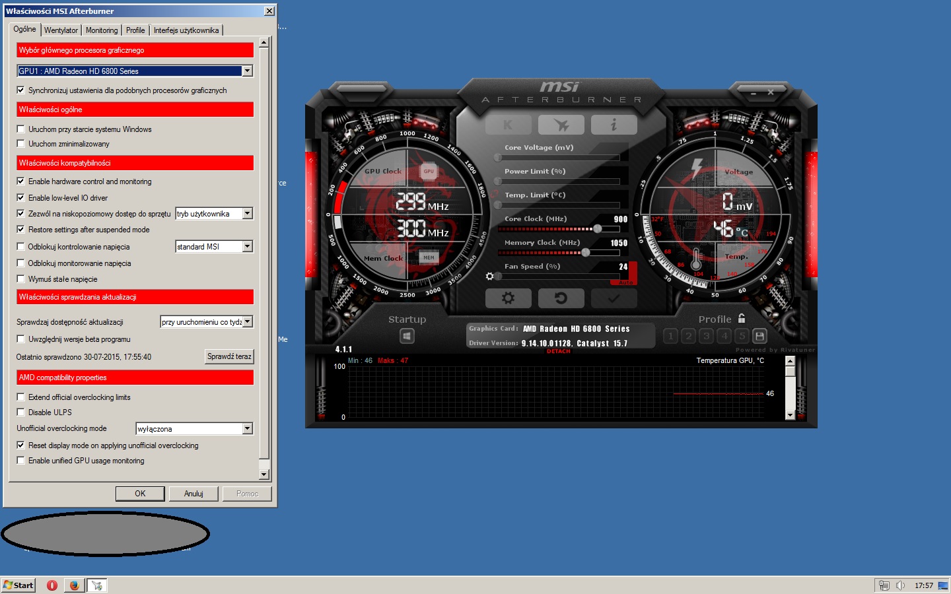Open the network tray icon
The height and width of the screenshot is (594, 951).
coord(884,585)
